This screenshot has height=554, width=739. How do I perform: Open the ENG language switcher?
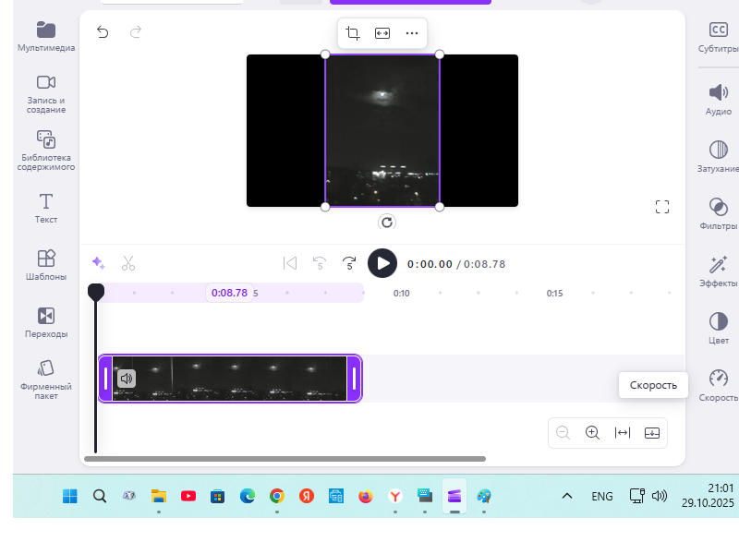(601, 496)
